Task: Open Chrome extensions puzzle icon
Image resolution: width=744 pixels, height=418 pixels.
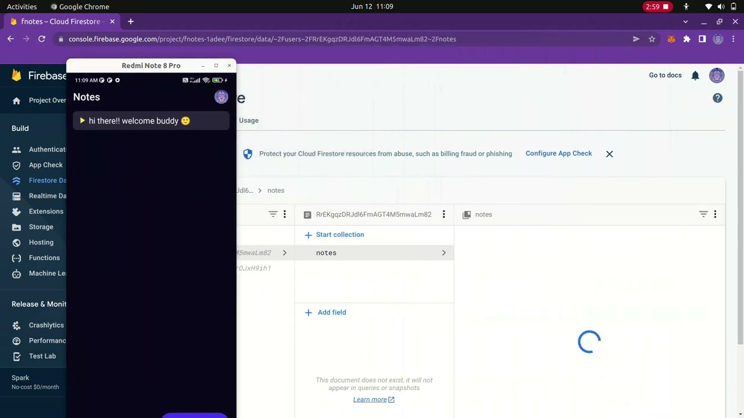Action: pos(686,39)
